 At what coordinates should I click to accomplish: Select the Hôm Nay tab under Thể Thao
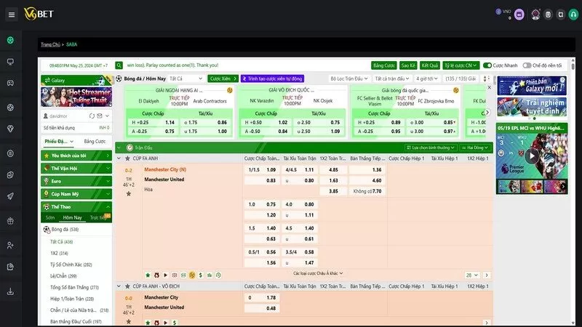click(72, 217)
